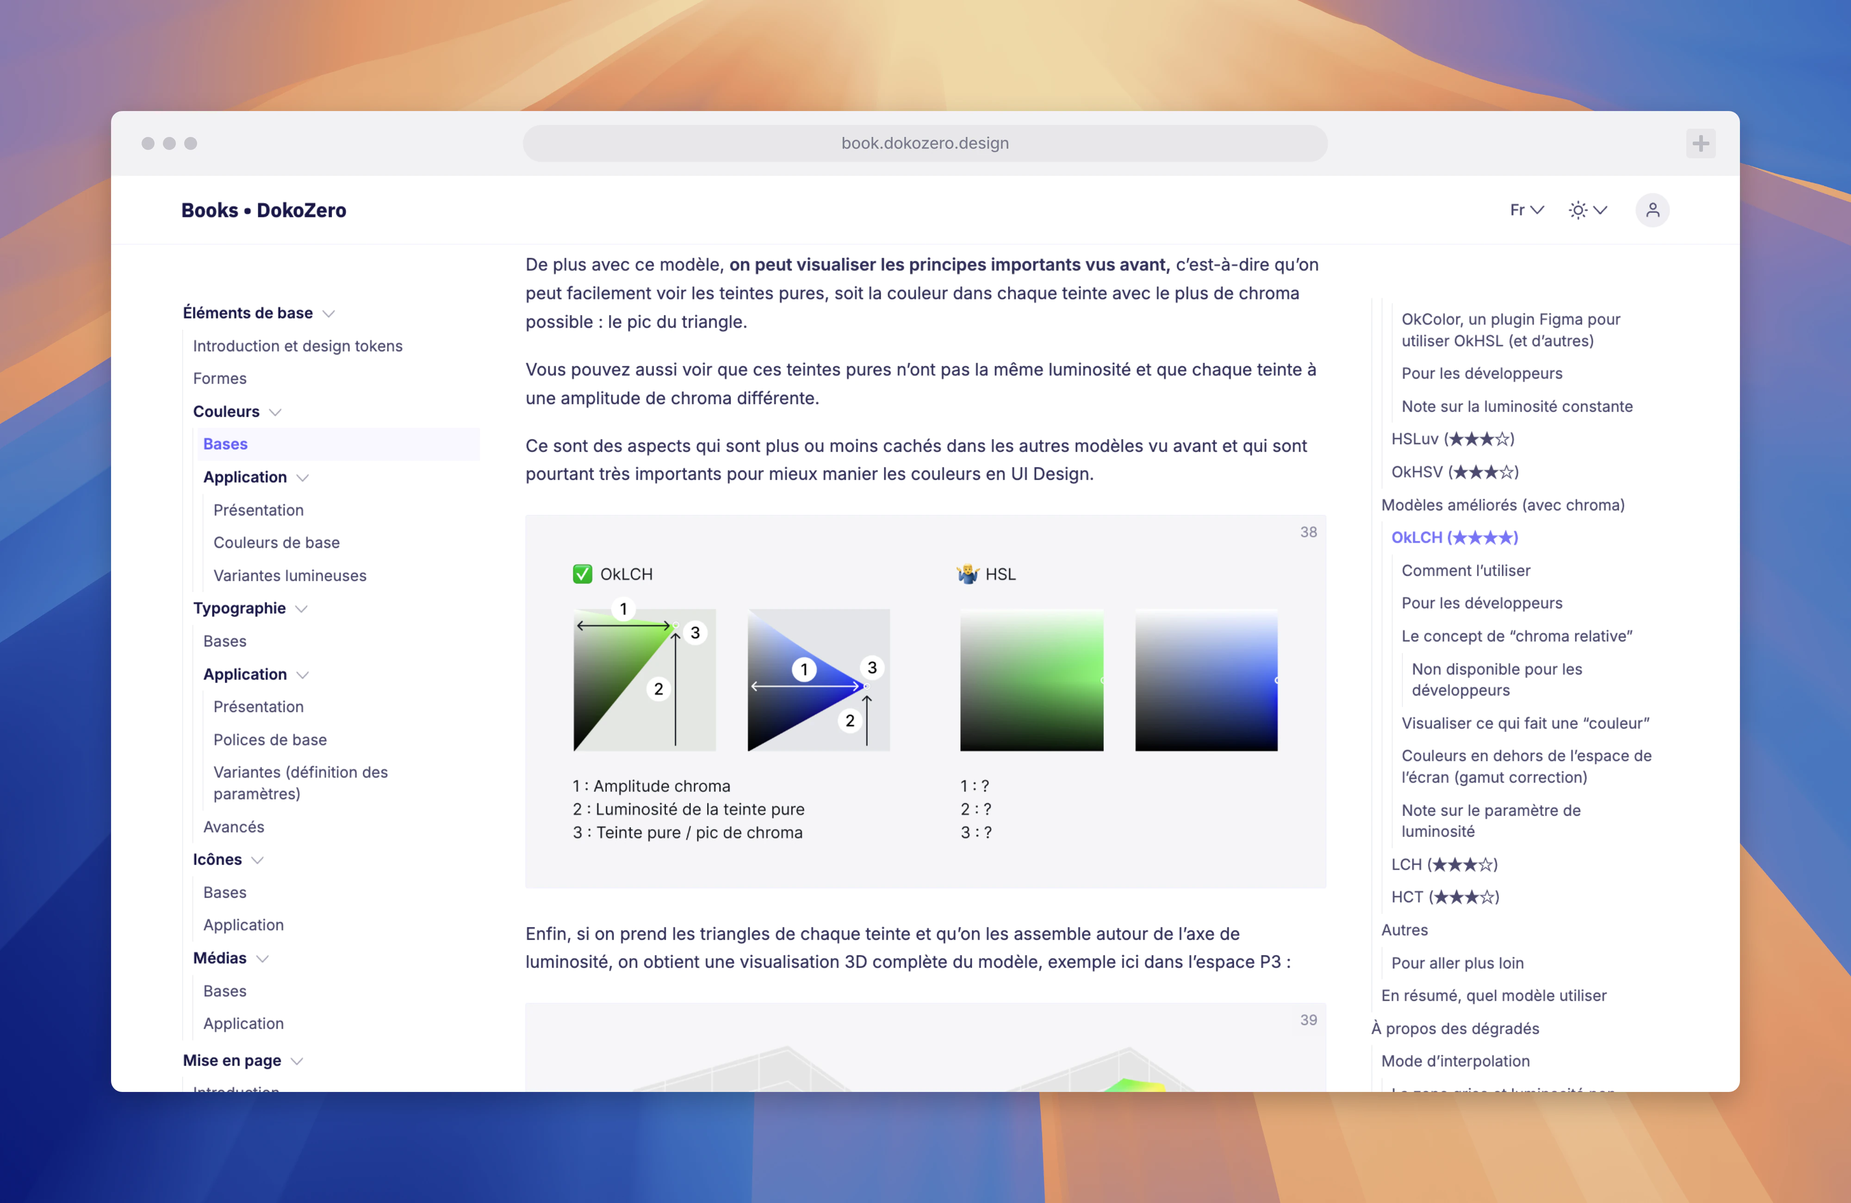Jump to Modèles améliorés (avec chroma)
1851x1203 pixels.
pyautogui.click(x=1503, y=505)
